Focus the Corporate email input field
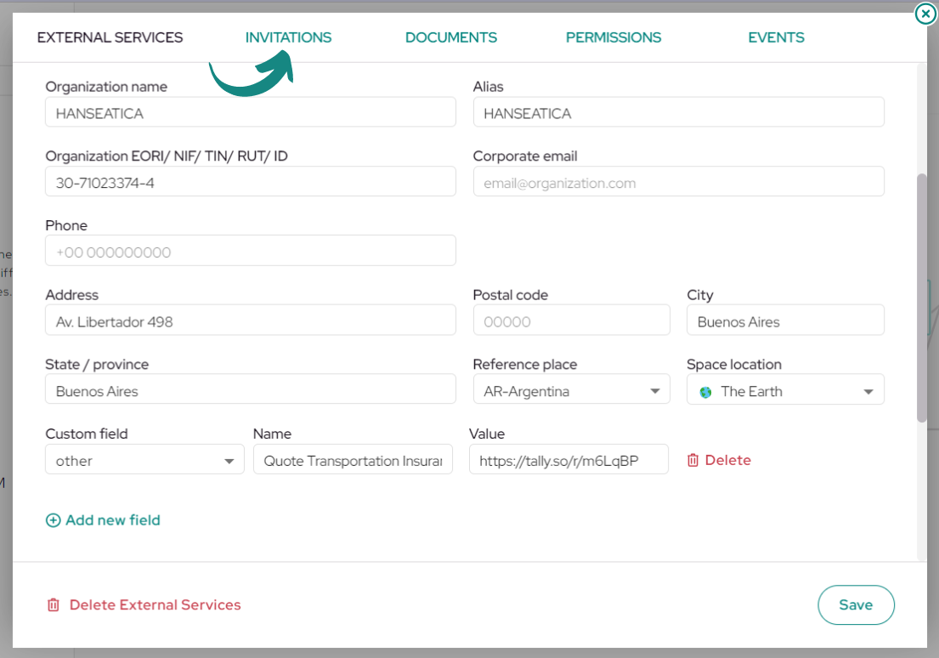This screenshot has height=658, width=939. [678, 182]
